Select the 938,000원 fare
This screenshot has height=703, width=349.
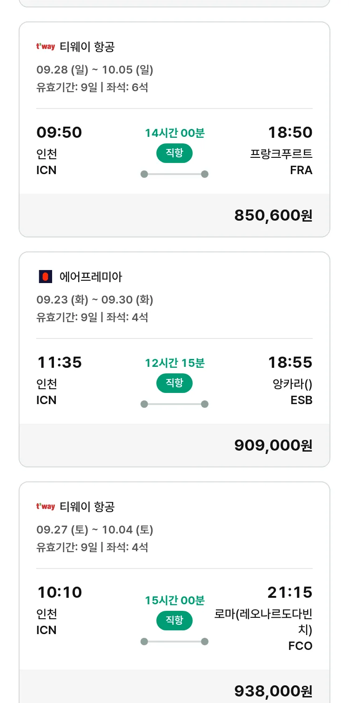[x=273, y=691]
